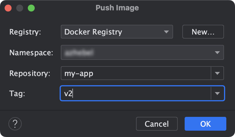This screenshot has height=137, width=235.
Task: Open the help question mark icon
Action: coord(15,124)
